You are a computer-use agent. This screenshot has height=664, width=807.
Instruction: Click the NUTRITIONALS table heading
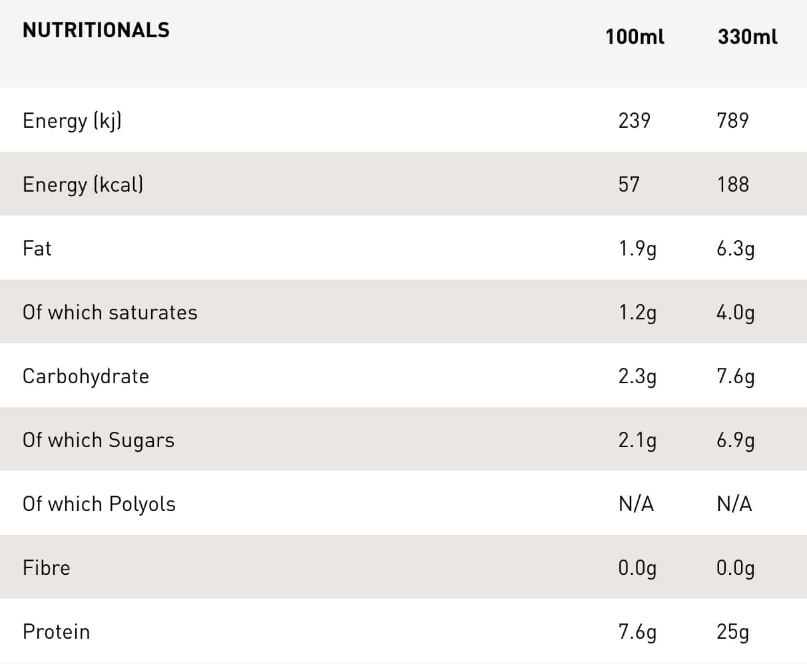click(x=96, y=31)
